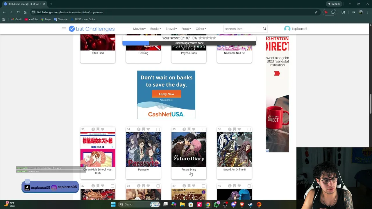This screenshot has width=372, height=209.
Task: Click the score progress bar
Action: pyautogui.click(x=189, y=43)
